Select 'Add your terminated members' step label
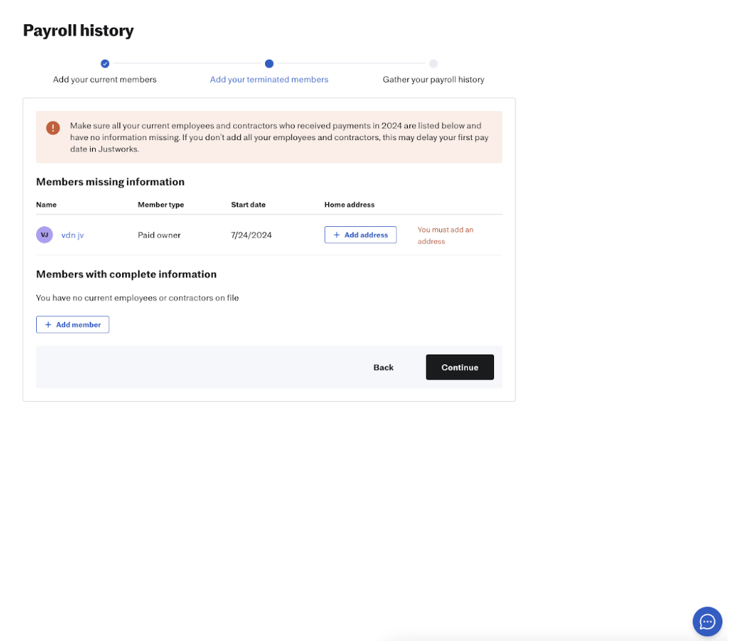The height and width of the screenshot is (641, 730). 269,80
